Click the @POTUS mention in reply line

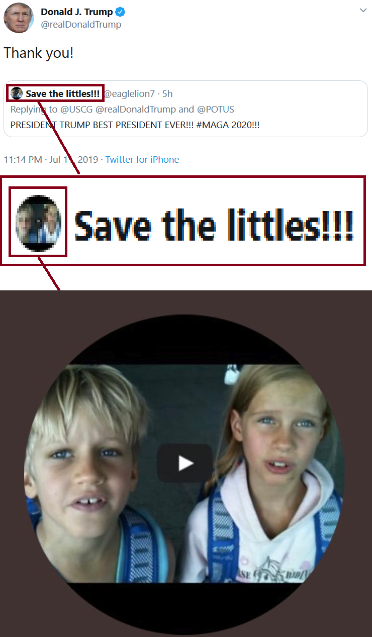click(215, 109)
